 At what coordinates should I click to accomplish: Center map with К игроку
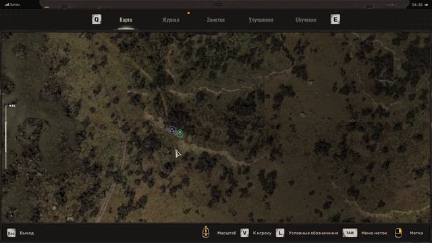point(262,233)
